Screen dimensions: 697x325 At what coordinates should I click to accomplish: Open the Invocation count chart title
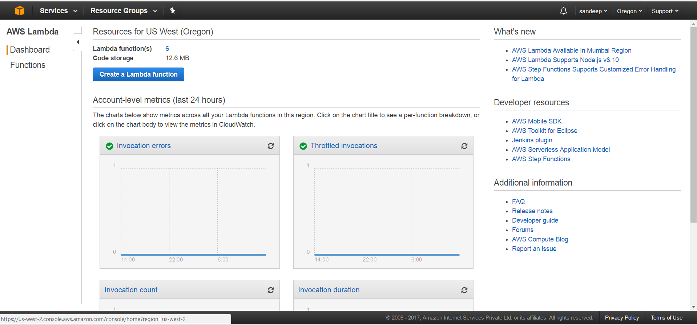click(131, 290)
